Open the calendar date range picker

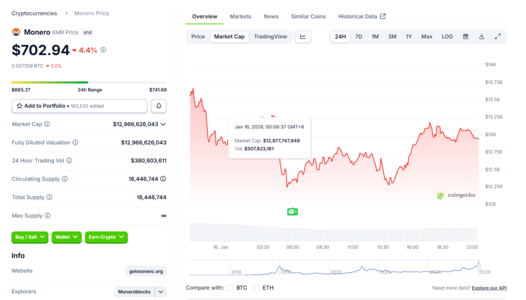click(465, 36)
